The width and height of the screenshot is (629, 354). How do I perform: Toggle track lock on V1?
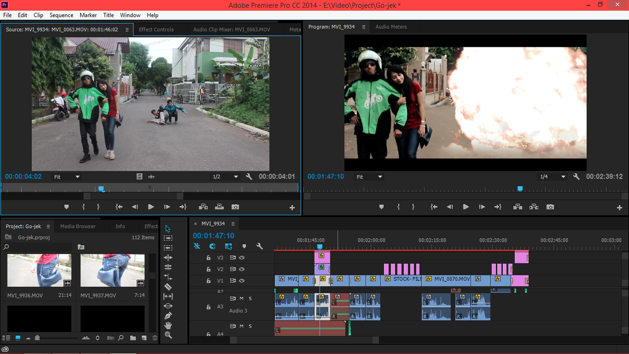click(208, 281)
